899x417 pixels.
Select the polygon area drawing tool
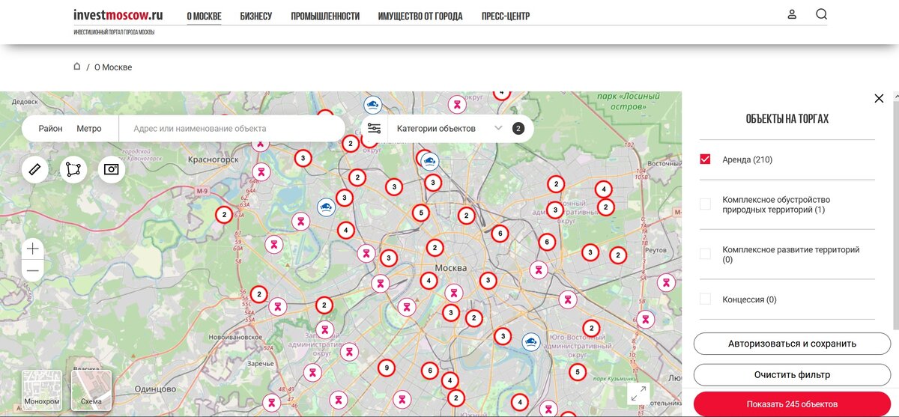tap(73, 169)
